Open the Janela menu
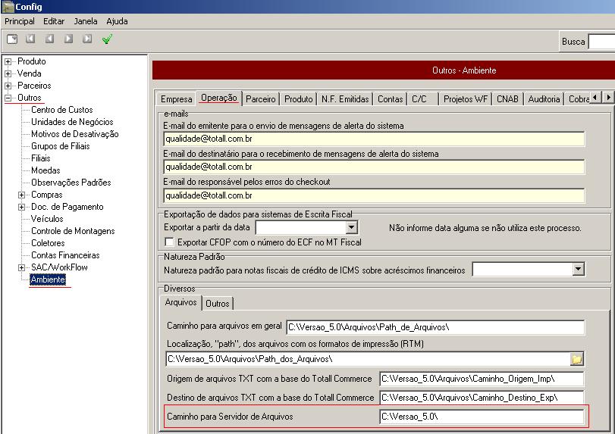Viewport: 615px width, 434px height. tap(86, 21)
